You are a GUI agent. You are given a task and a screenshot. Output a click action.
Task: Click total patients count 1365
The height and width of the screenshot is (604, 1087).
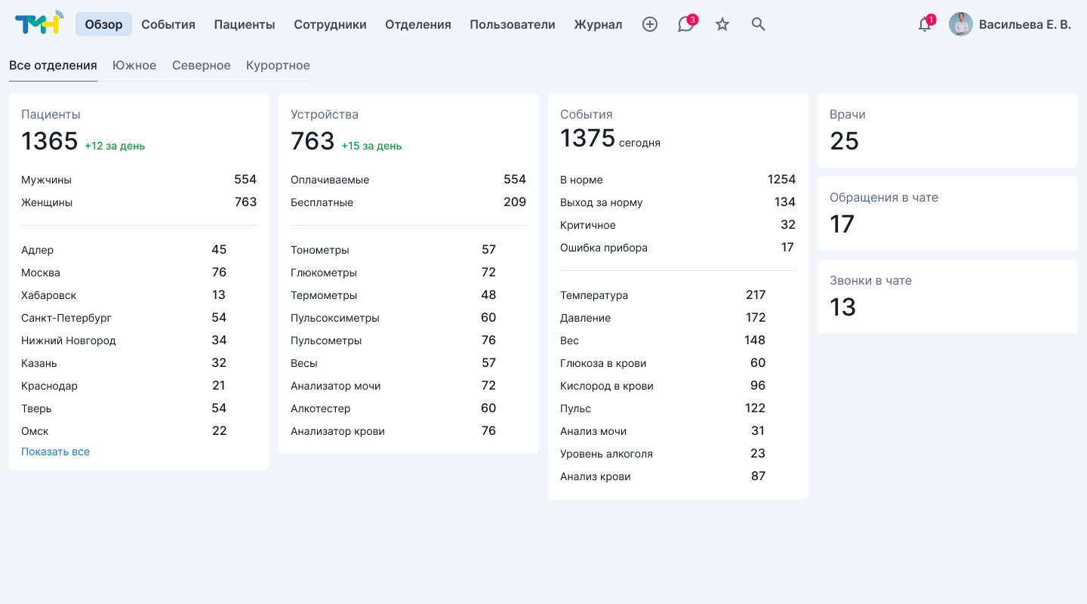point(50,141)
